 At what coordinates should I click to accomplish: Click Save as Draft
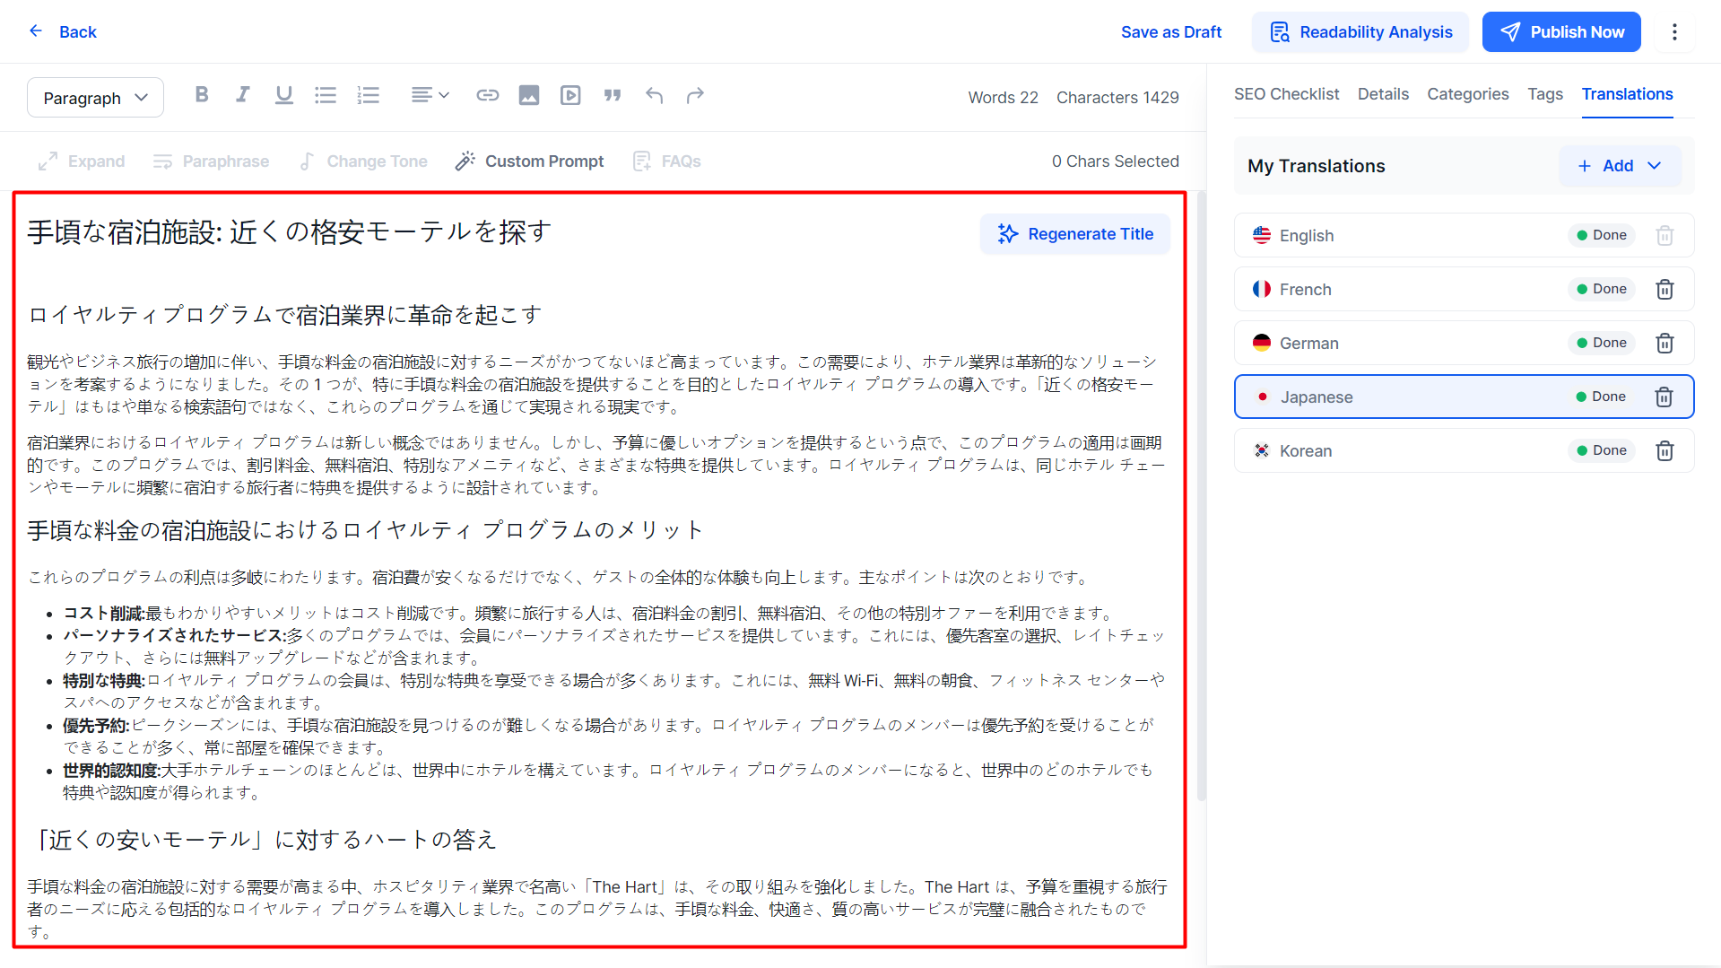(1171, 31)
